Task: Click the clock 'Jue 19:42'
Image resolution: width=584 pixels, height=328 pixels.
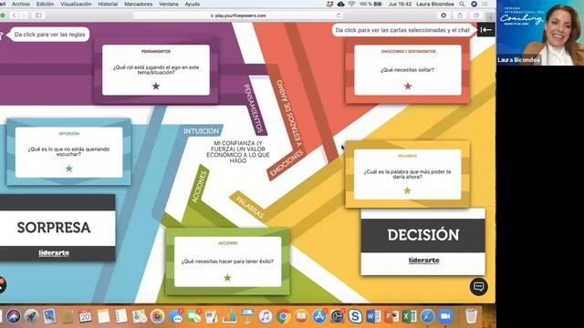Action: [400, 4]
